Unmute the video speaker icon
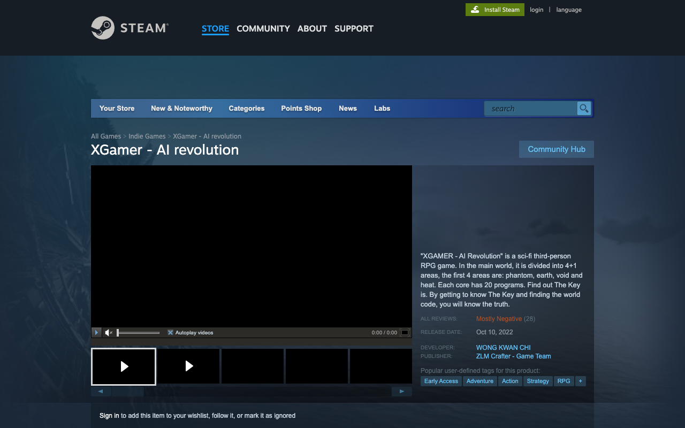Screen dimensions: 685x428 click(x=109, y=333)
